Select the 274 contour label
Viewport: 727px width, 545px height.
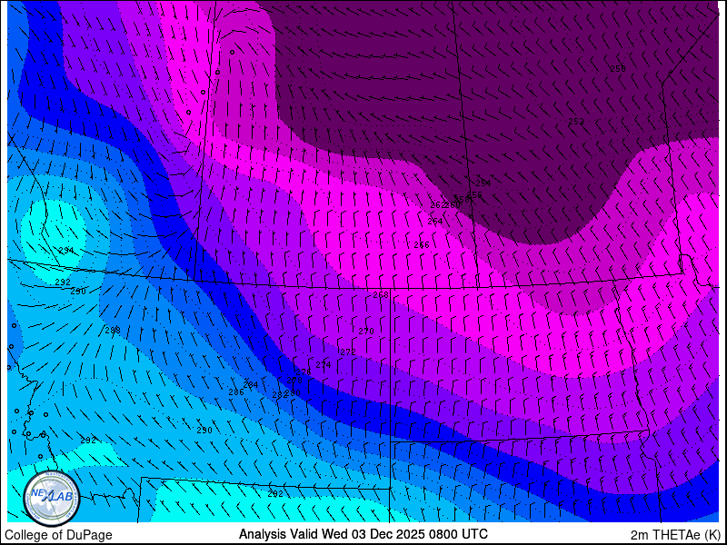click(x=324, y=365)
